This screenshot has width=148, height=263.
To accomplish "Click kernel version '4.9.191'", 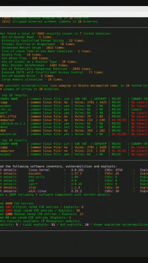I will pyautogui.click(x=77, y=170).
